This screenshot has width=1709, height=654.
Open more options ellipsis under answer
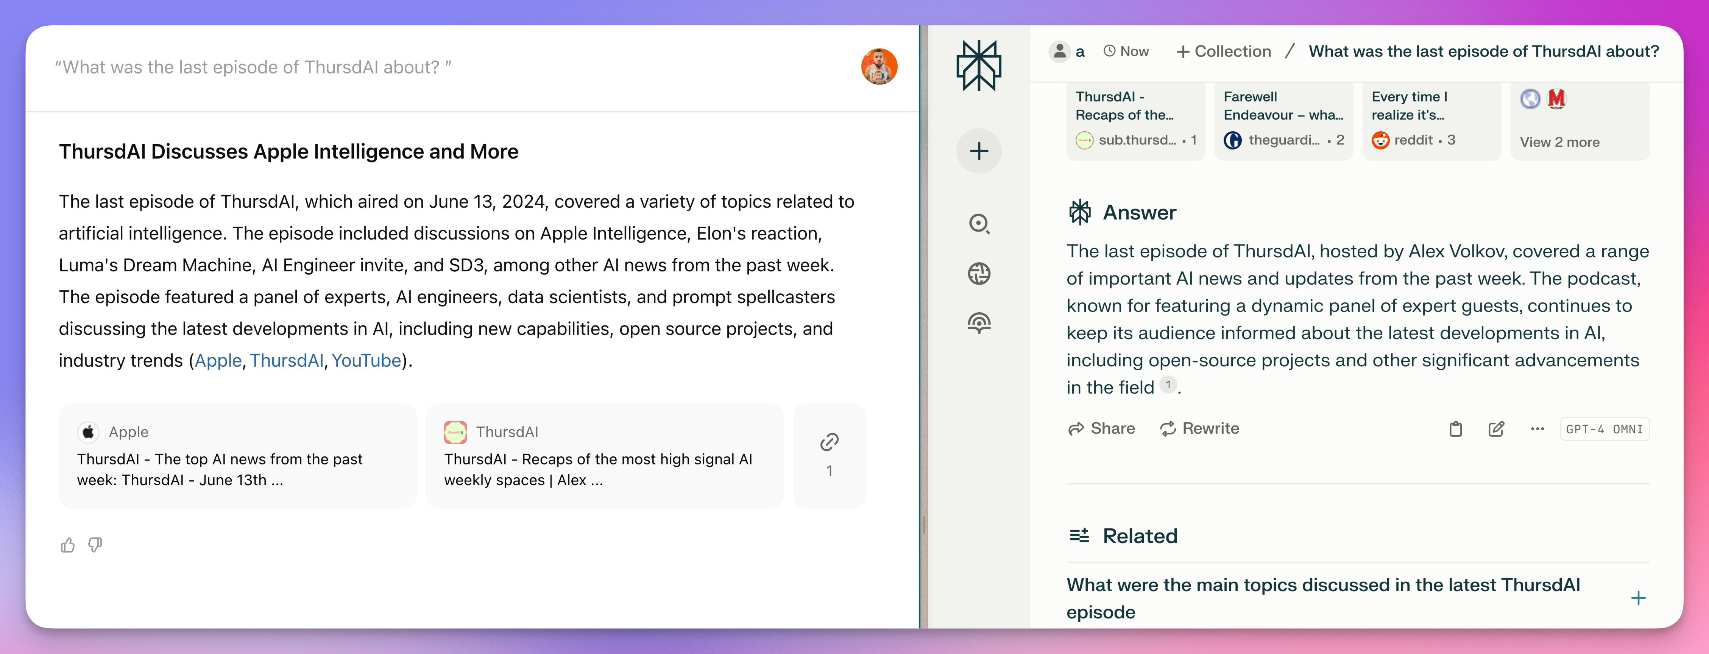[1537, 429]
